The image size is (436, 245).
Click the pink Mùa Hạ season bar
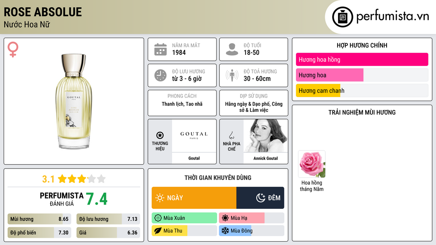[242, 218]
